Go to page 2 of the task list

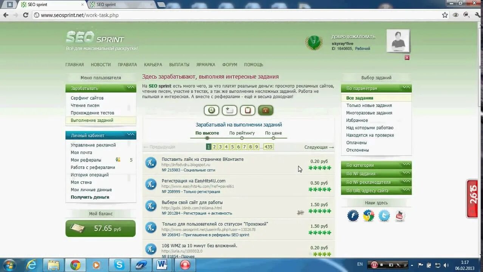coord(214,147)
